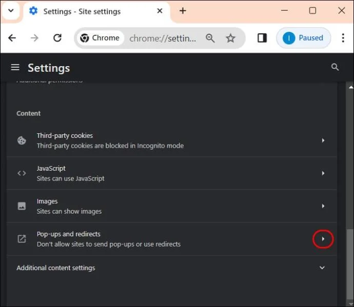Open Images settings
354x307 pixels.
point(171,206)
